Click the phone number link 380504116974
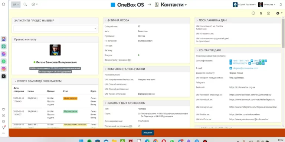This screenshot has width=285, height=142. tap(240, 63)
